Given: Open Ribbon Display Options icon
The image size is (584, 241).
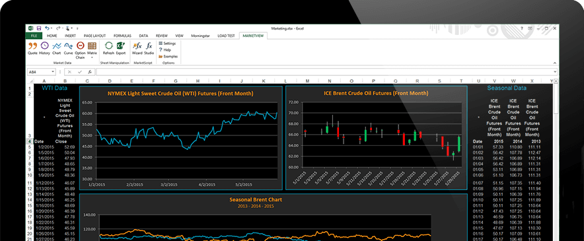Looking at the screenshot, I should click(530, 28).
